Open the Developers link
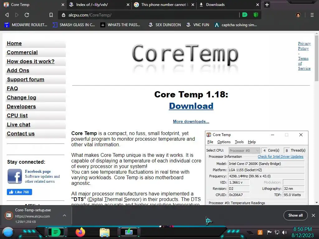 [x=21, y=106]
